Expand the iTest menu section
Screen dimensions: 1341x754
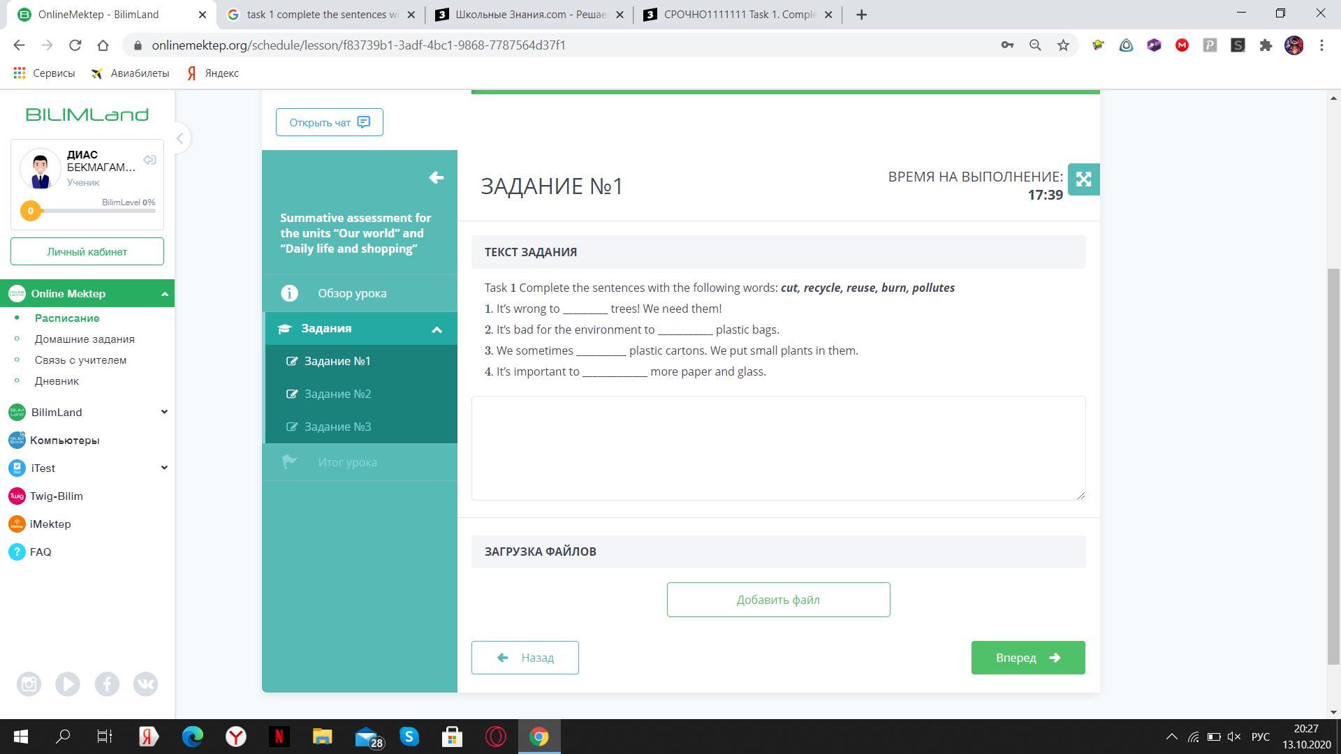pyautogui.click(x=164, y=468)
